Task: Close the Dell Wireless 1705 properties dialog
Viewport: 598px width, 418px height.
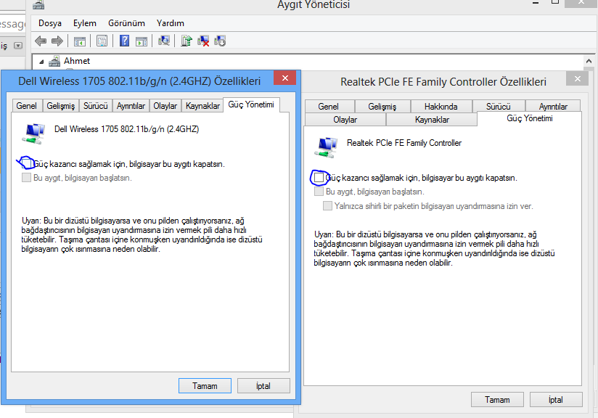Action: (x=285, y=78)
